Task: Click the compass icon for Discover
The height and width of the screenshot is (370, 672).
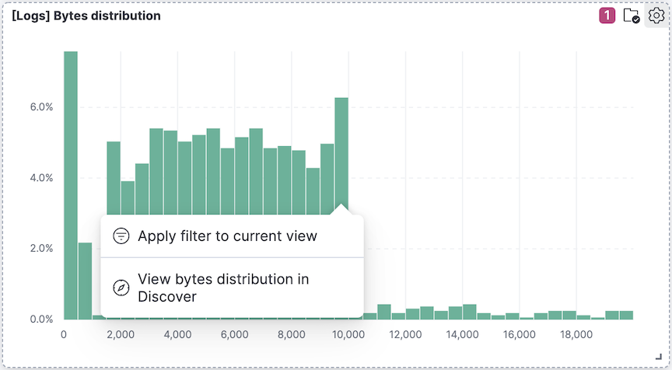Action: pos(121,288)
